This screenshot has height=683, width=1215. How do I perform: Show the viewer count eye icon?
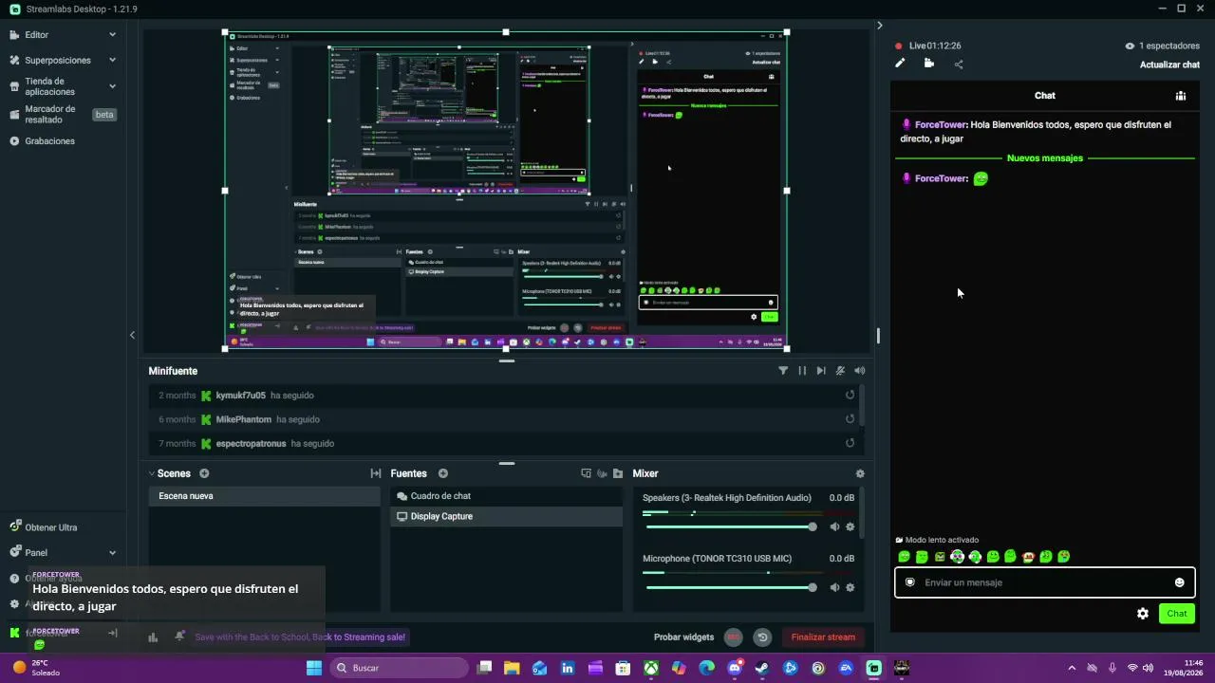pyautogui.click(x=1130, y=46)
